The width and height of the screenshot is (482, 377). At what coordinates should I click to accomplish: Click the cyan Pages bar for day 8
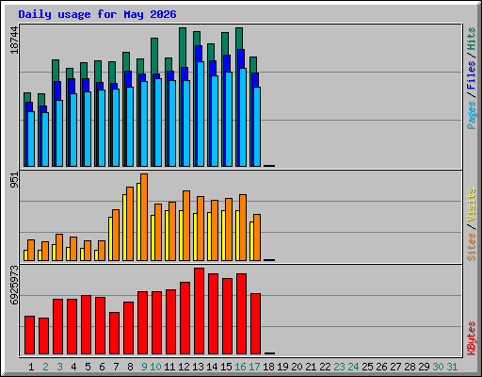pyautogui.click(x=130, y=127)
